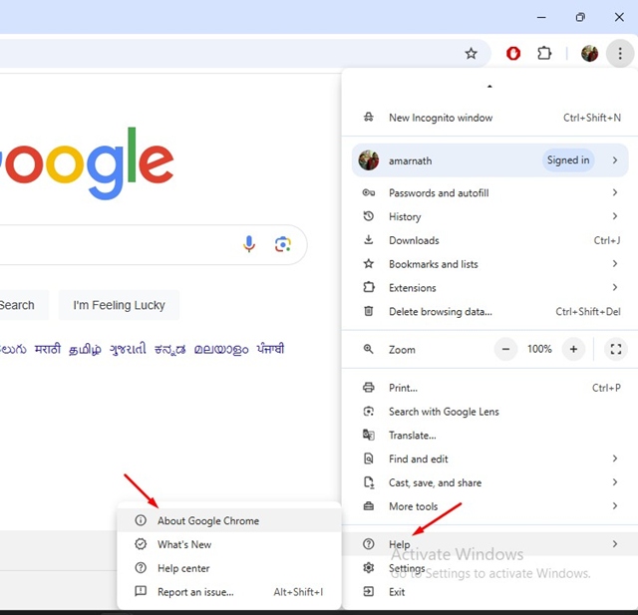Viewport: 638px width, 615px height.
Task: Click the gear icon beside Settings
Action: coord(369,567)
